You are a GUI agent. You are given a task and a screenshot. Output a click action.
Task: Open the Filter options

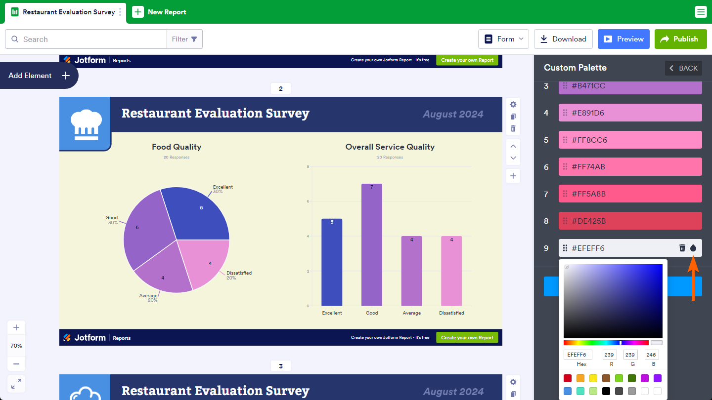coord(184,39)
